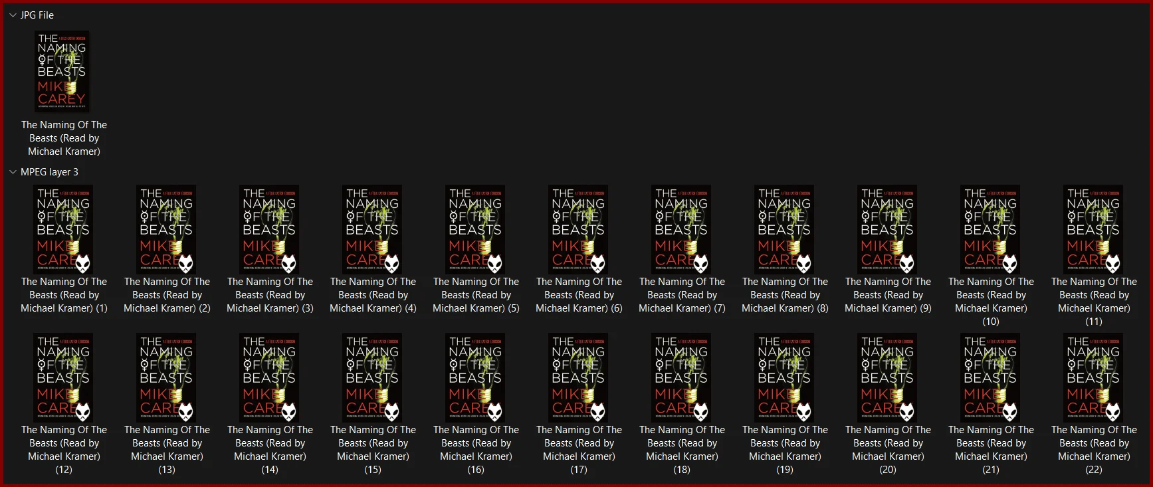Click the file name ending in (2)
The image size is (1153, 487).
(x=167, y=295)
